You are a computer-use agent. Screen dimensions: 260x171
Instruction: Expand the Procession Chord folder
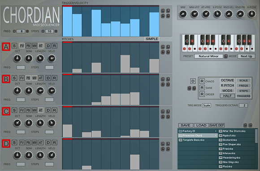tap(198, 136)
